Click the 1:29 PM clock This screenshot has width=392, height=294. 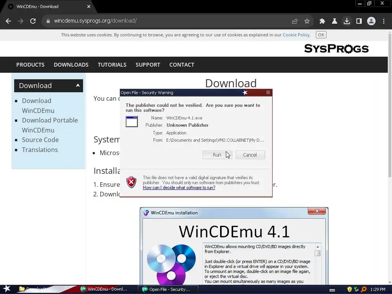click(x=378, y=289)
